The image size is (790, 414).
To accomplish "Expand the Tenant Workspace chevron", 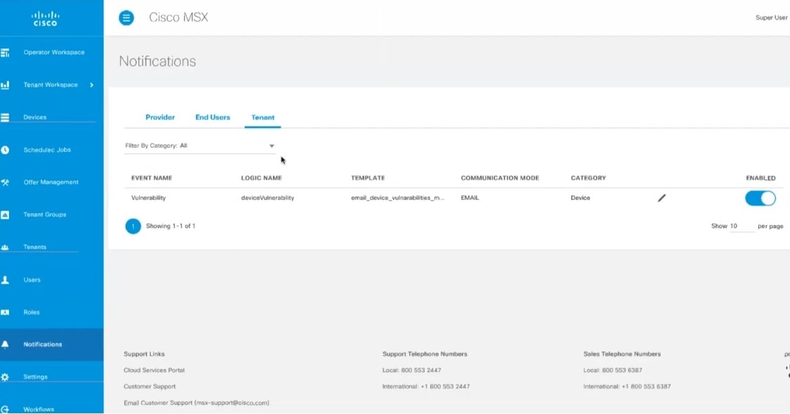I will [x=91, y=84].
